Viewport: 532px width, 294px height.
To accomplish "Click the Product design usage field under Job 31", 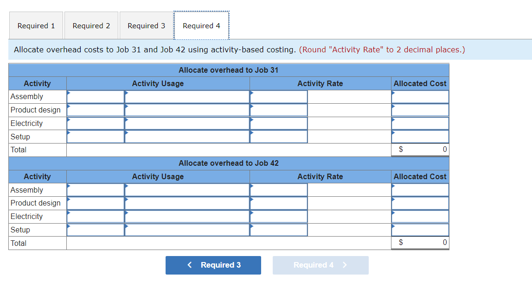I will (95, 110).
